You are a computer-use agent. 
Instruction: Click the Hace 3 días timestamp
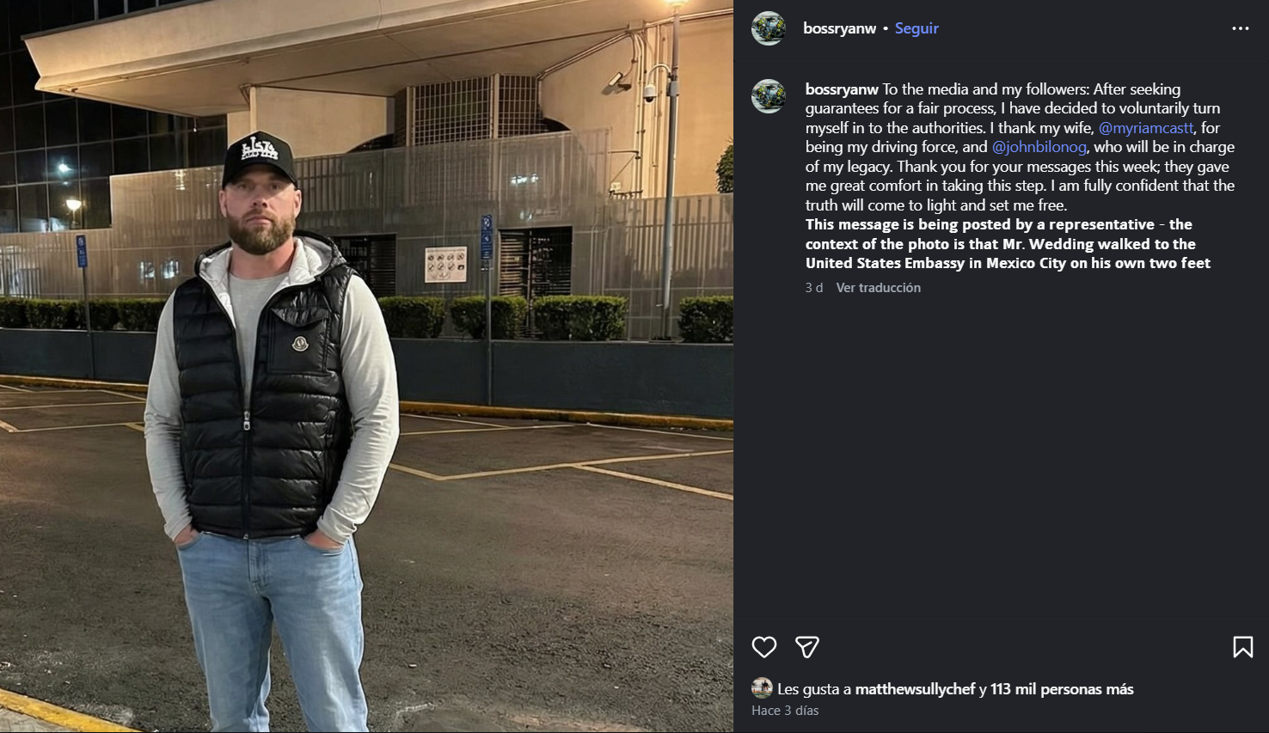coord(785,711)
